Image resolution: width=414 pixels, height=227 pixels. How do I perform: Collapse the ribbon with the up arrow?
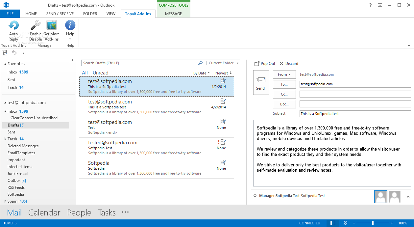click(409, 45)
